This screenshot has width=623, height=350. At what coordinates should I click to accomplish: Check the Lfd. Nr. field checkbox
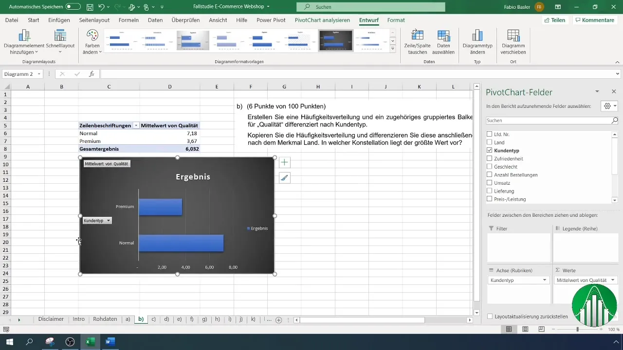[490, 134]
